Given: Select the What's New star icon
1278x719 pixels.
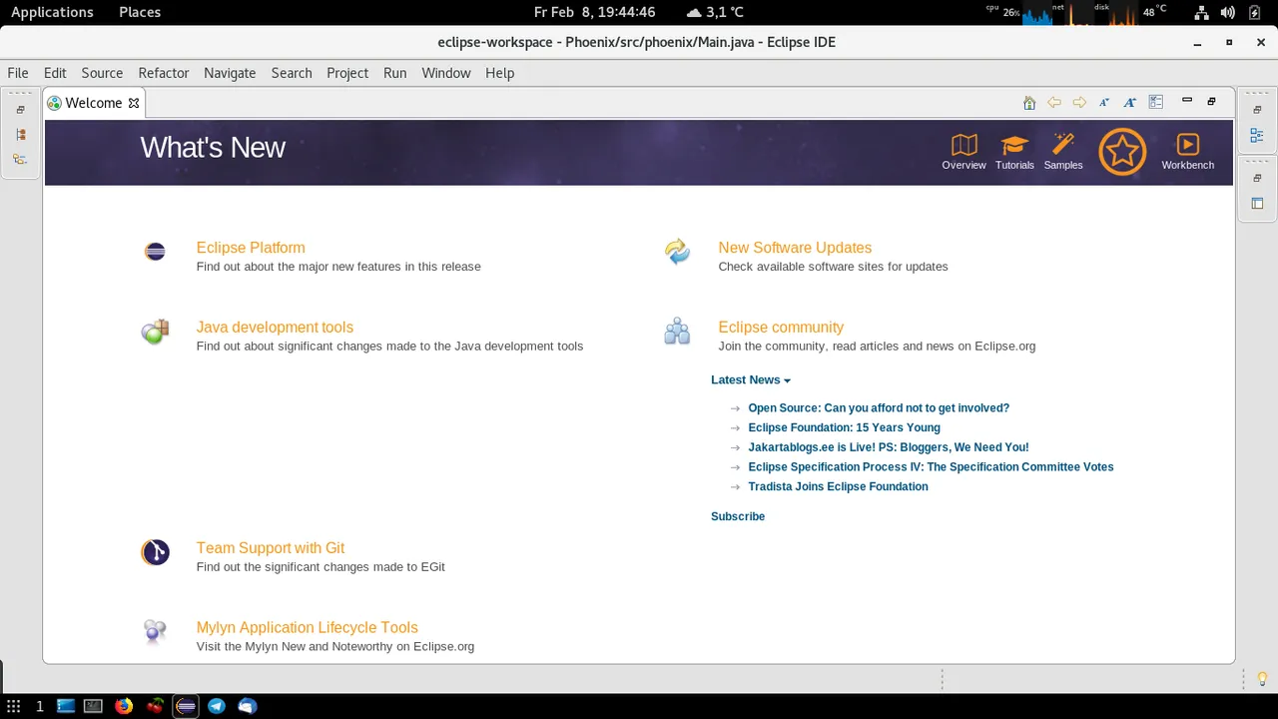Looking at the screenshot, I should pos(1122,152).
